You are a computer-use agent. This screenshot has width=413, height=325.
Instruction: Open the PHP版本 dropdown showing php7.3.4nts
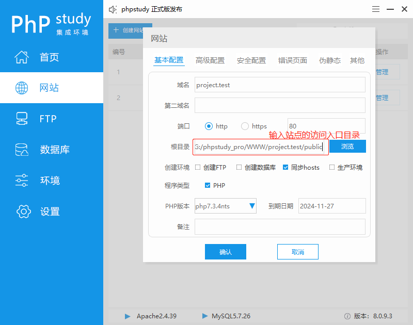point(225,205)
